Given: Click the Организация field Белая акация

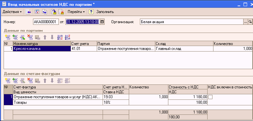Looking at the screenshot, I should point(192,22).
